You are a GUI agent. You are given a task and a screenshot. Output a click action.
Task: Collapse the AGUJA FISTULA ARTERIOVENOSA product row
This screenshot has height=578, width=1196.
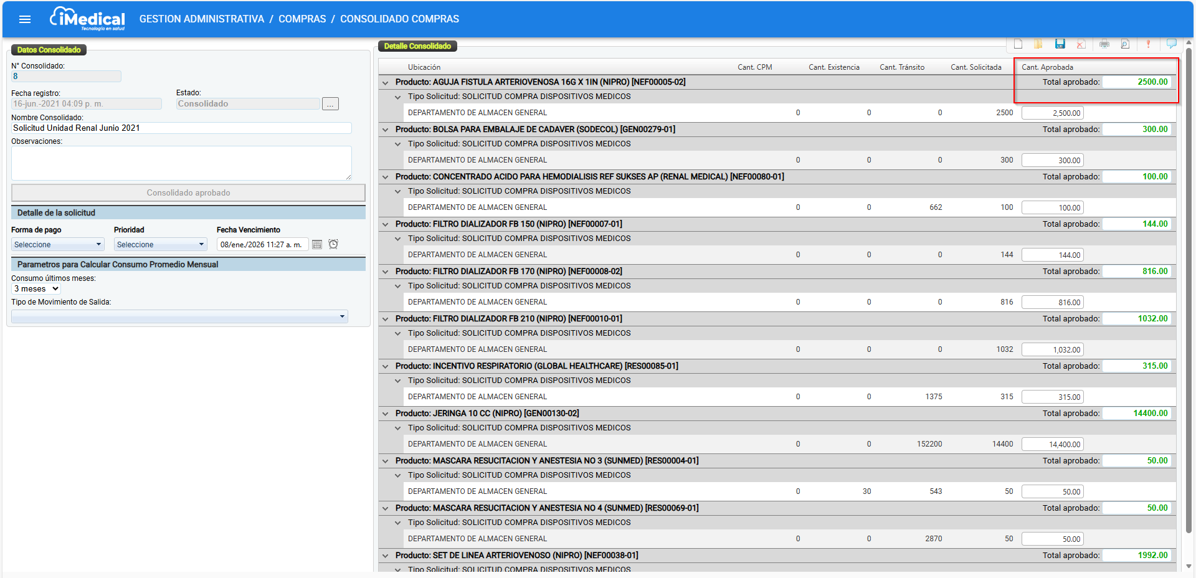(386, 82)
